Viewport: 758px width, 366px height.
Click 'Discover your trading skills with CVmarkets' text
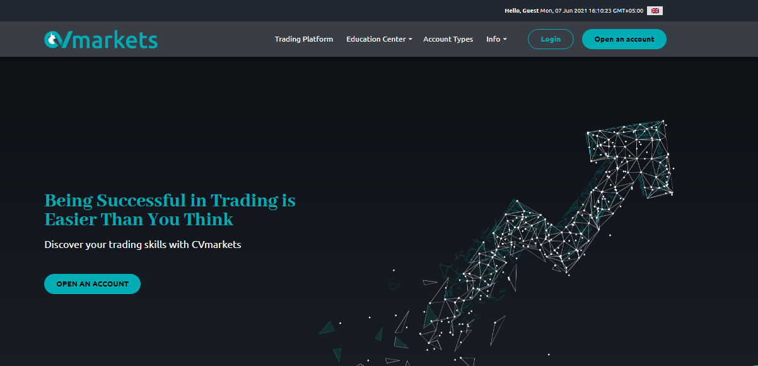(x=143, y=244)
